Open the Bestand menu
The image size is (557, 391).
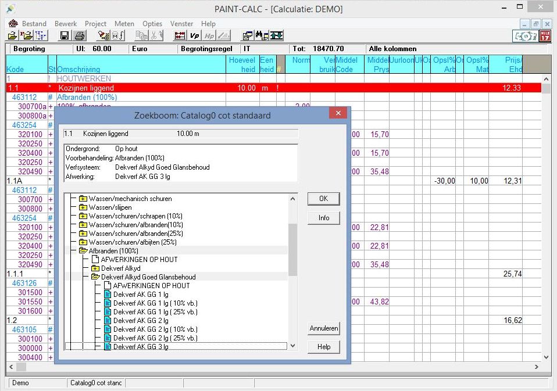(x=34, y=24)
